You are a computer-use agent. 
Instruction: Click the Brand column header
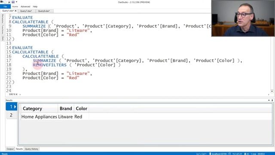(x=66, y=108)
